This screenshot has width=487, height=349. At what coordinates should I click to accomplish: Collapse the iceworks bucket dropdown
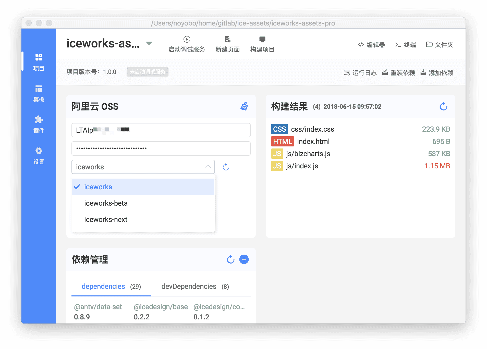tap(209, 167)
